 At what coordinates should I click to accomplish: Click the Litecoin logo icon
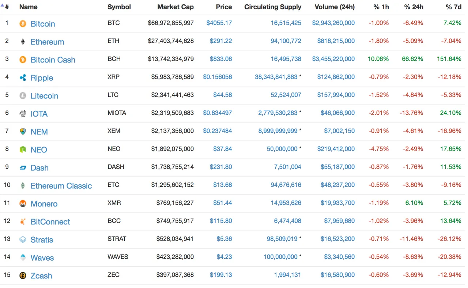(23, 96)
